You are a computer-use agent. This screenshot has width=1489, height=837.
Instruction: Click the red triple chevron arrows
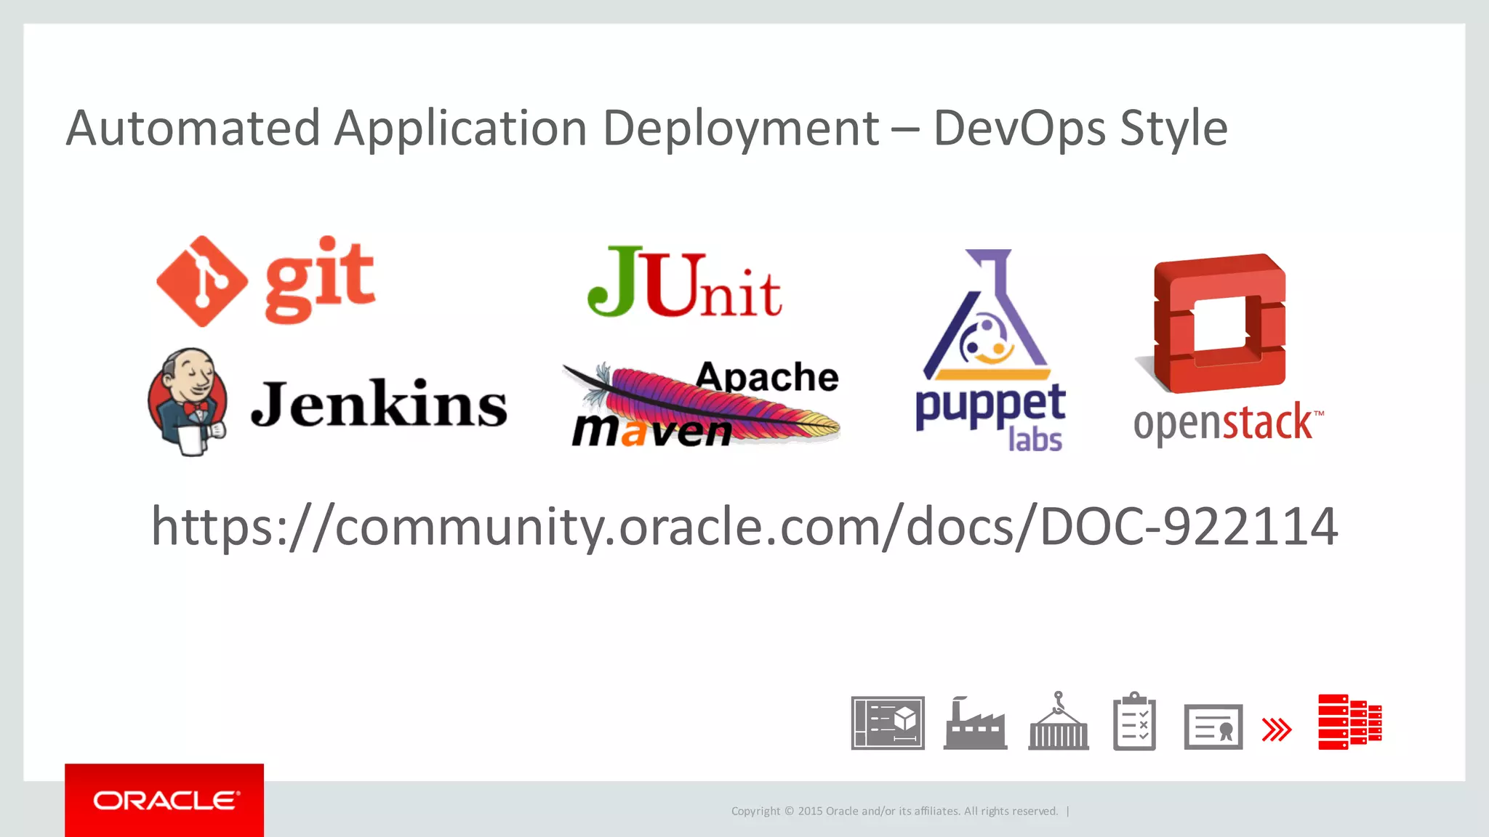coord(1277,729)
